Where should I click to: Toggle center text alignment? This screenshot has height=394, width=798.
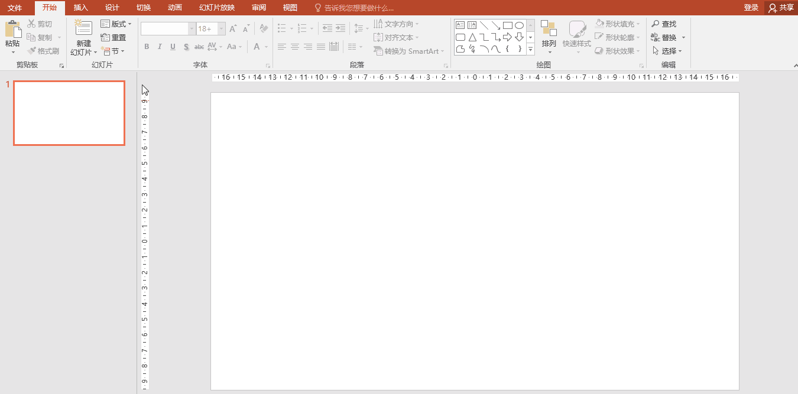click(x=295, y=47)
